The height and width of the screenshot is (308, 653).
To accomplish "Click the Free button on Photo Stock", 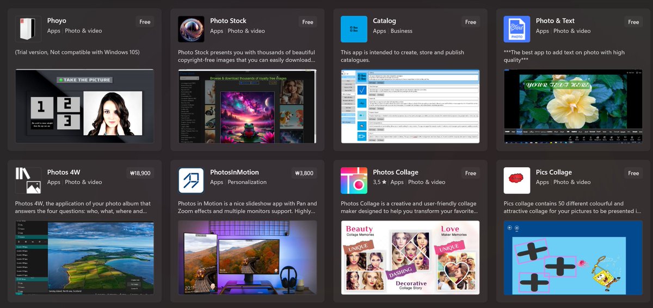I will pos(308,22).
